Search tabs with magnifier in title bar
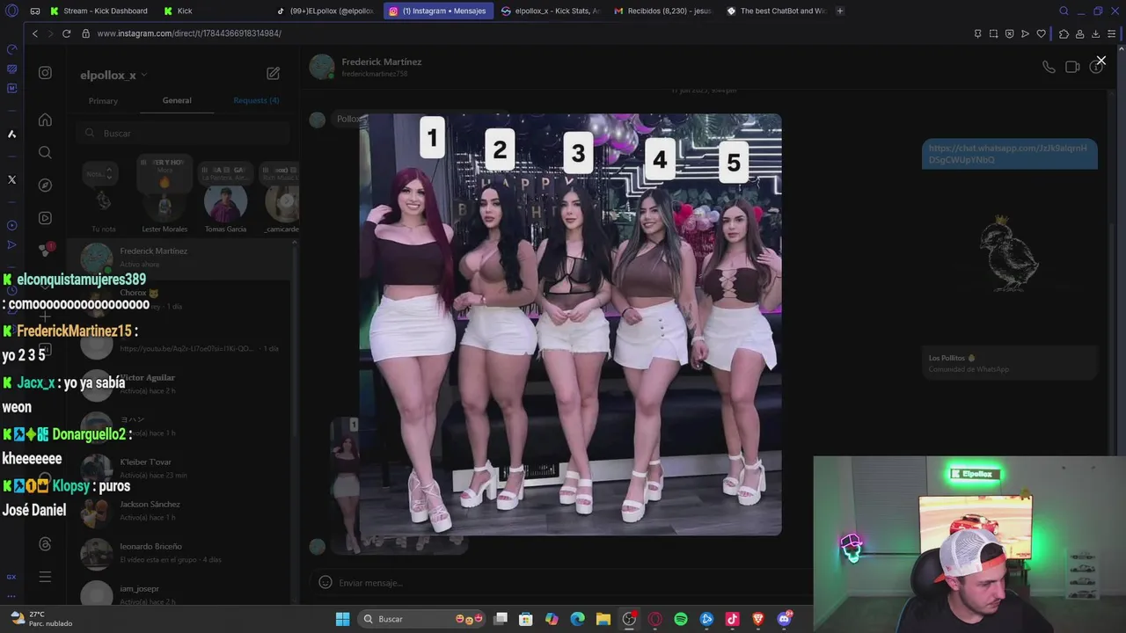The width and height of the screenshot is (1126, 633). (1064, 11)
